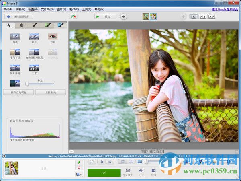Click the back to library button

click(18, 16)
